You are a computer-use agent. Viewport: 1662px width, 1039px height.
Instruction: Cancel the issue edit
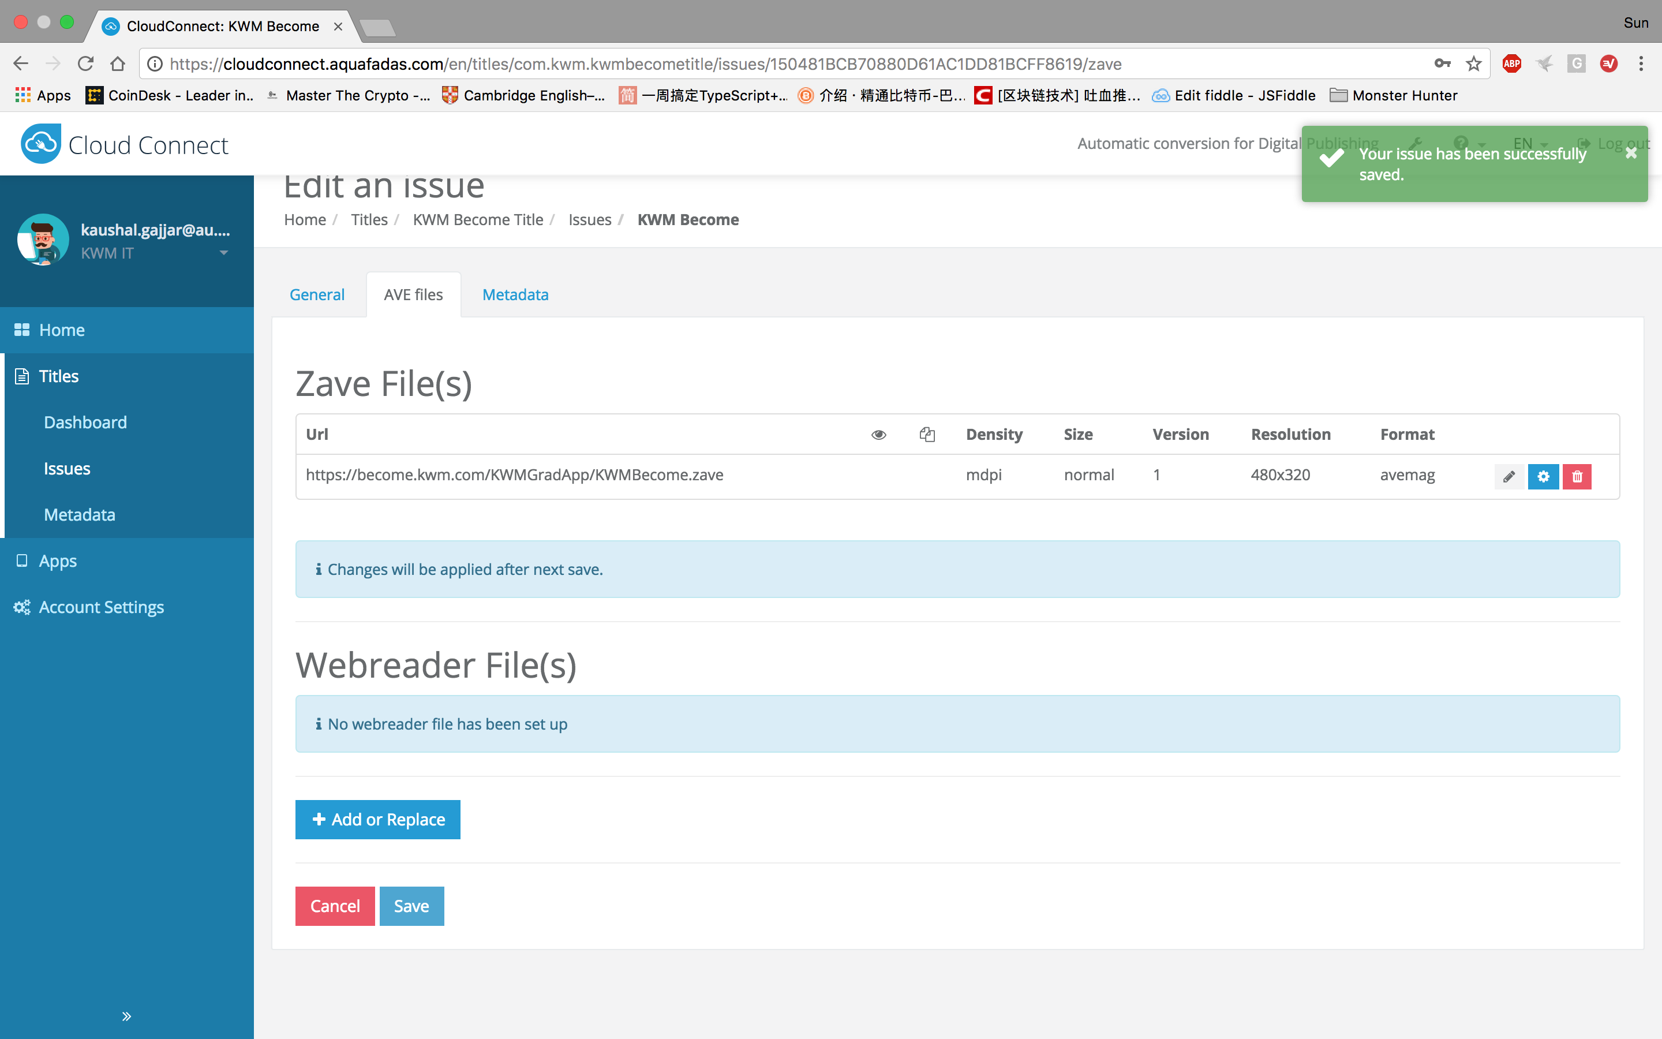335,906
